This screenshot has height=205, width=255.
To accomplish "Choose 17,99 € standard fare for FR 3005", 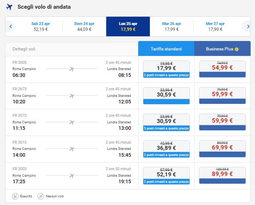I will tap(166, 69).
